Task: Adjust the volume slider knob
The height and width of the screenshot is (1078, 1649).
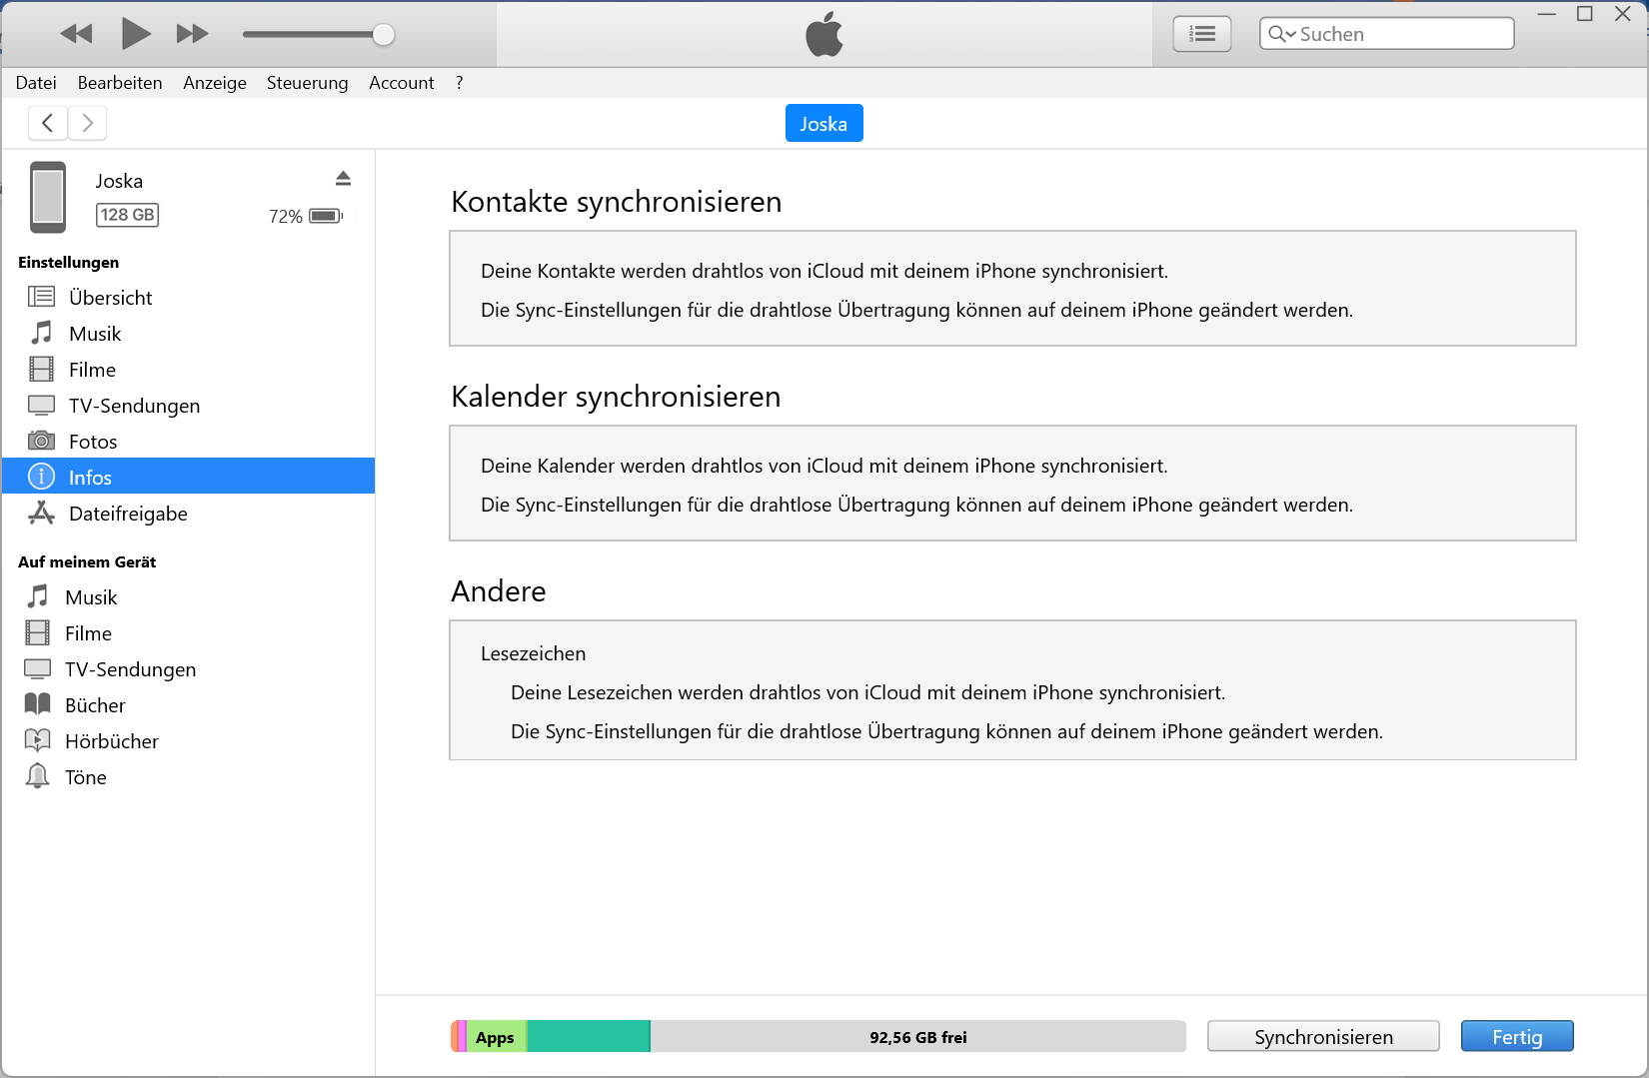Action: [383, 35]
